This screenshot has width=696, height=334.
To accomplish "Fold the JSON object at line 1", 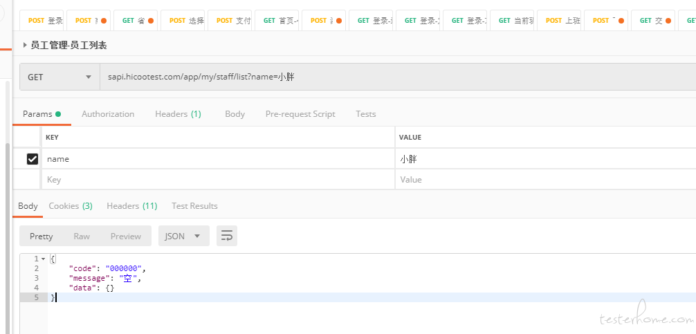I will pyautogui.click(x=43, y=259).
